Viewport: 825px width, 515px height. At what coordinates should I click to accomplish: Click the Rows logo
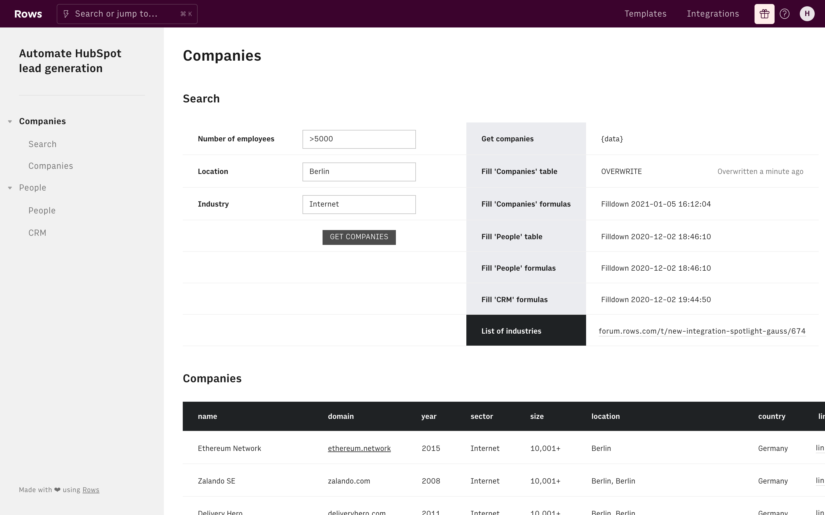point(28,14)
